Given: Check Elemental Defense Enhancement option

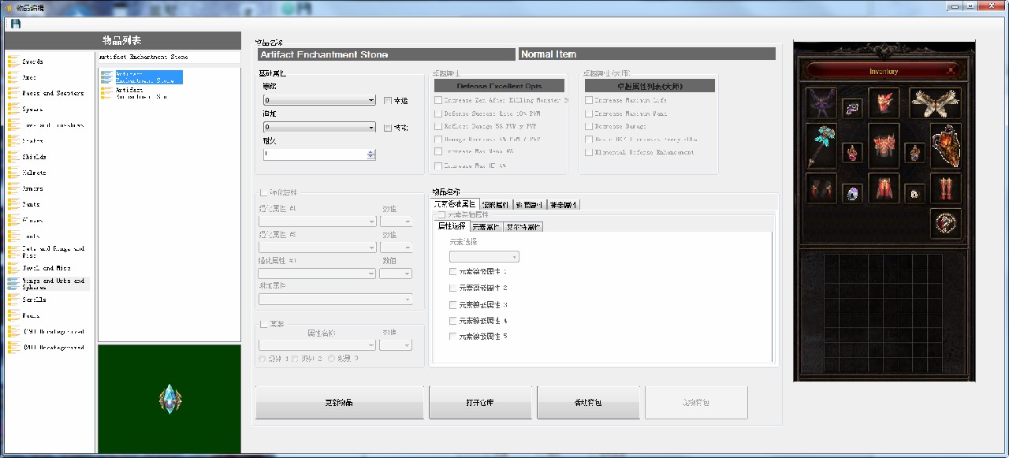Looking at the screenshot, I should pos(589,152).
